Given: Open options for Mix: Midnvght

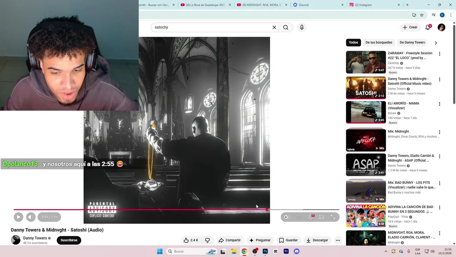Looking at the screenshot, I should click(439, 132).
